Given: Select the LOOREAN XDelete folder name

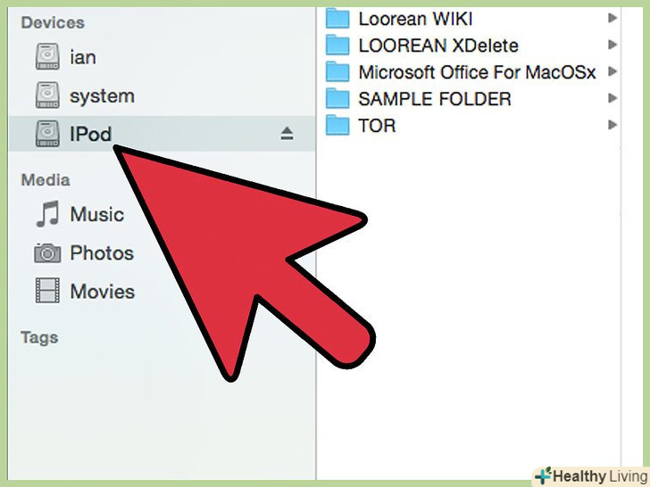Looking at the screenshot, I should [438, 45].
